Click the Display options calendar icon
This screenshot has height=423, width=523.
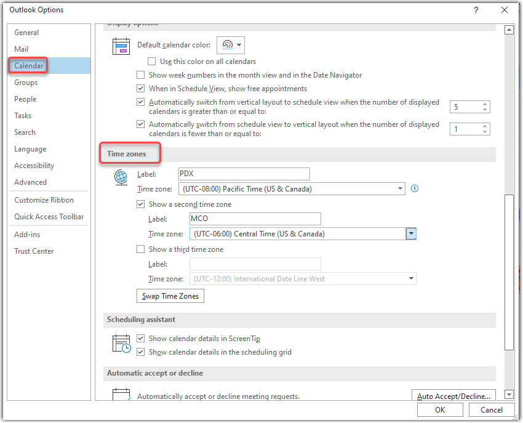click(x=121, y=47)
